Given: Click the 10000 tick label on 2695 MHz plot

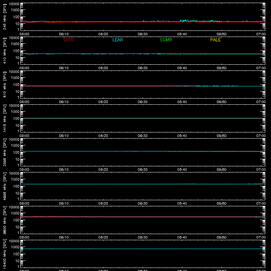Looking at the screenshot, I should pyautogui.click(x=14, y=140).
